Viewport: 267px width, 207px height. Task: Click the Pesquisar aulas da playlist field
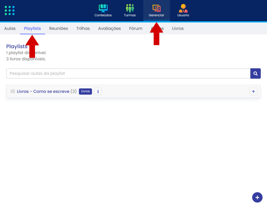[128, 74]
